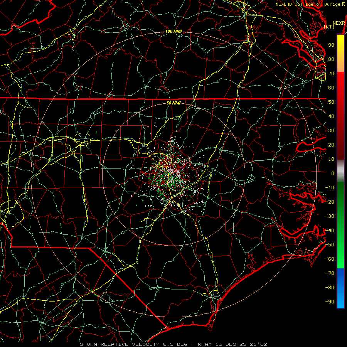Screen dimensions: 347x347
Task: Click the -50 value on the velocity scale
Action: tap(330, 245)
